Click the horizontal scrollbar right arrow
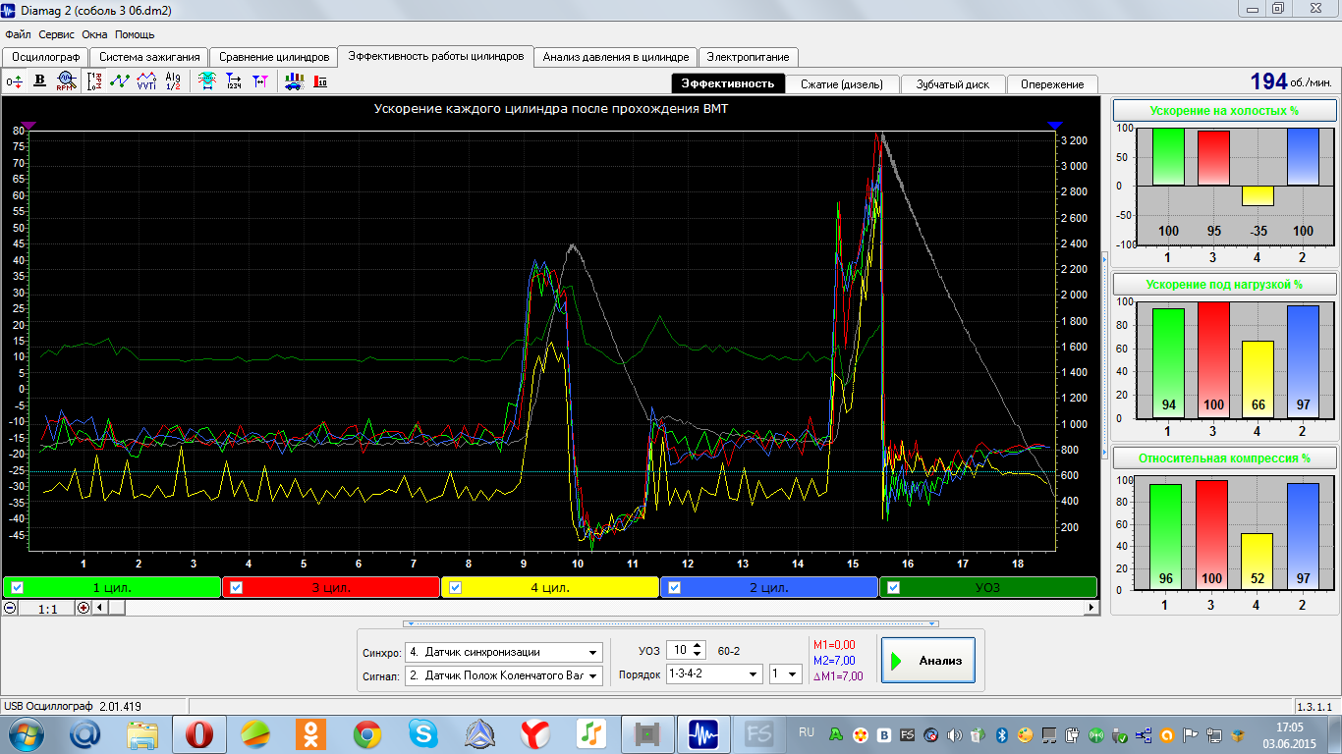 click(1090, 608)
